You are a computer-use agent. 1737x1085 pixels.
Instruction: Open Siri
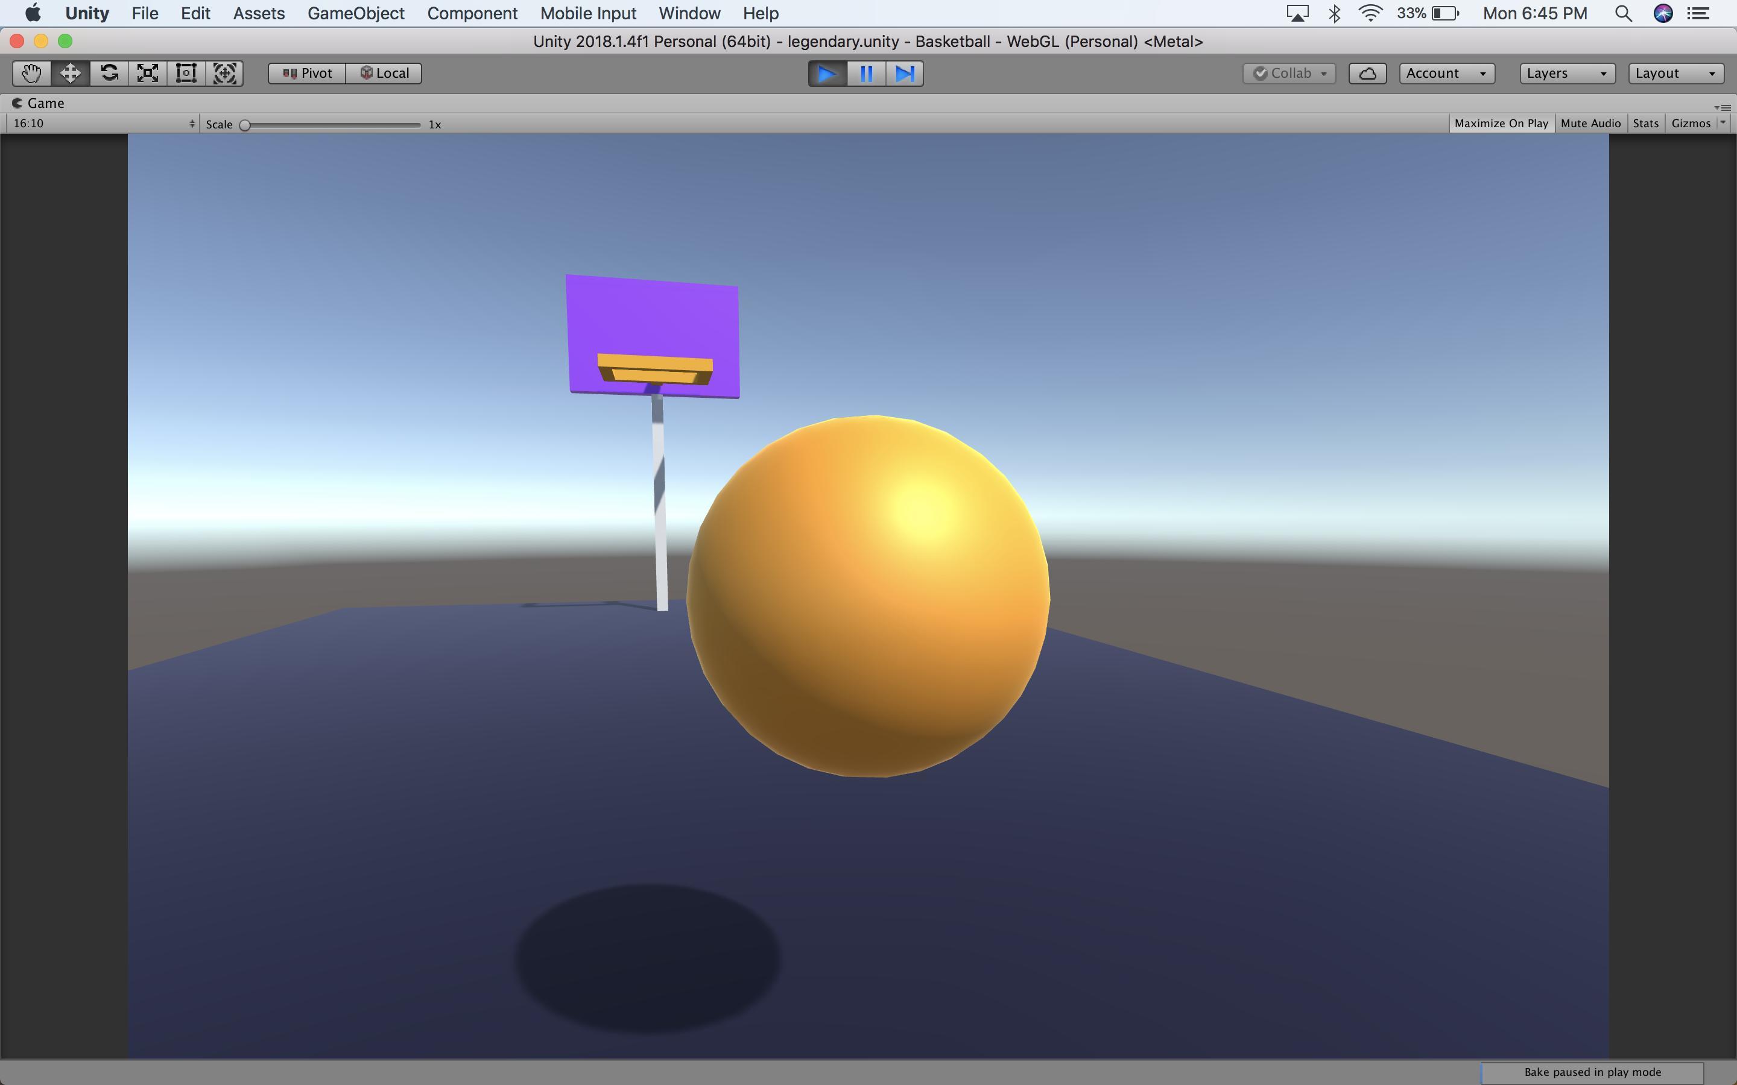[1663, 13]
